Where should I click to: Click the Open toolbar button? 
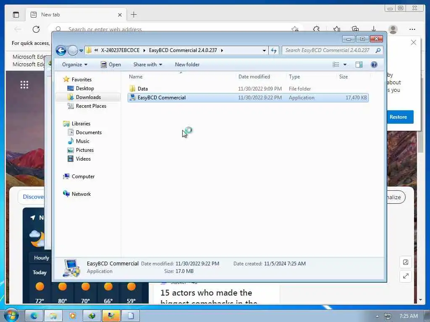coord(111,65)
